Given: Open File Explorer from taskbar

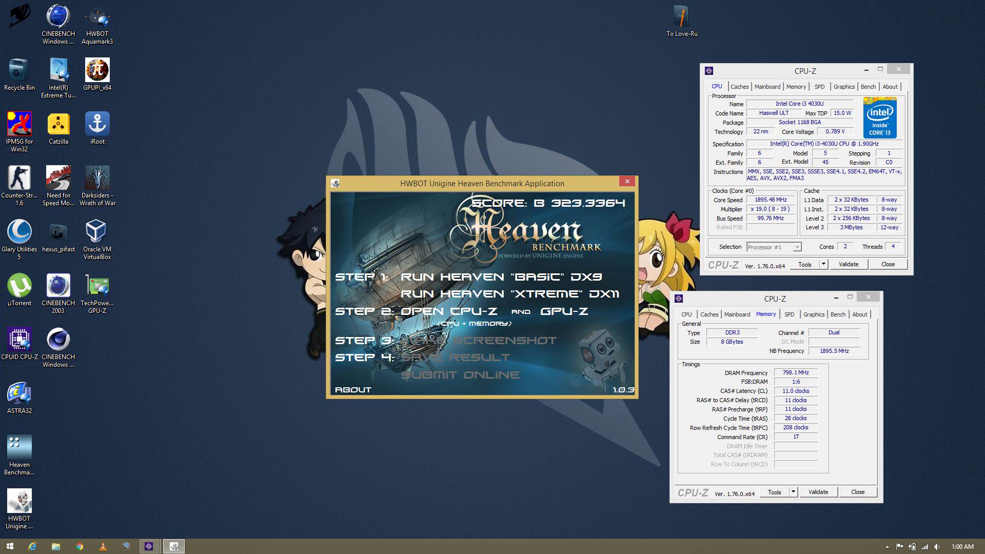Looking at the screenshot, I should [56, 547].
